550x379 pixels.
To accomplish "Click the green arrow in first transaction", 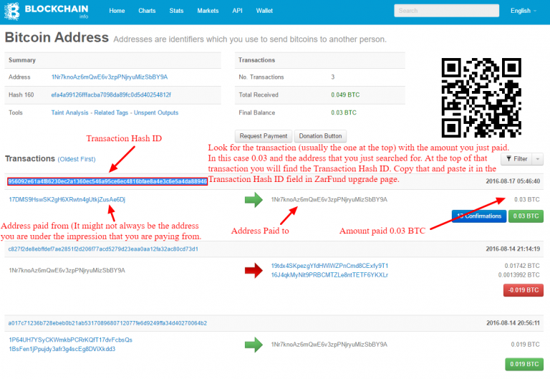I will pos(255,200).
